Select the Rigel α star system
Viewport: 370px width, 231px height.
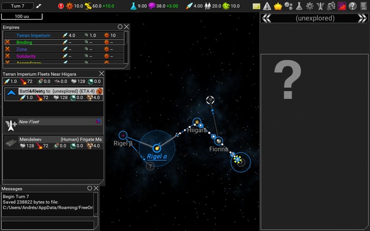point(157,148)
